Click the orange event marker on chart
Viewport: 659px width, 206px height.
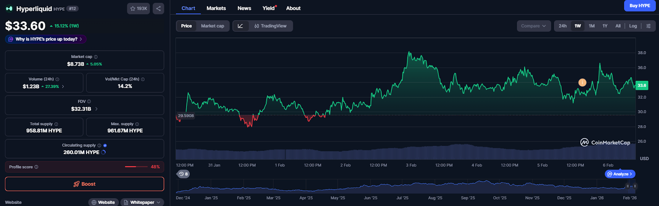pyautogui.click(x=582, y=82)
